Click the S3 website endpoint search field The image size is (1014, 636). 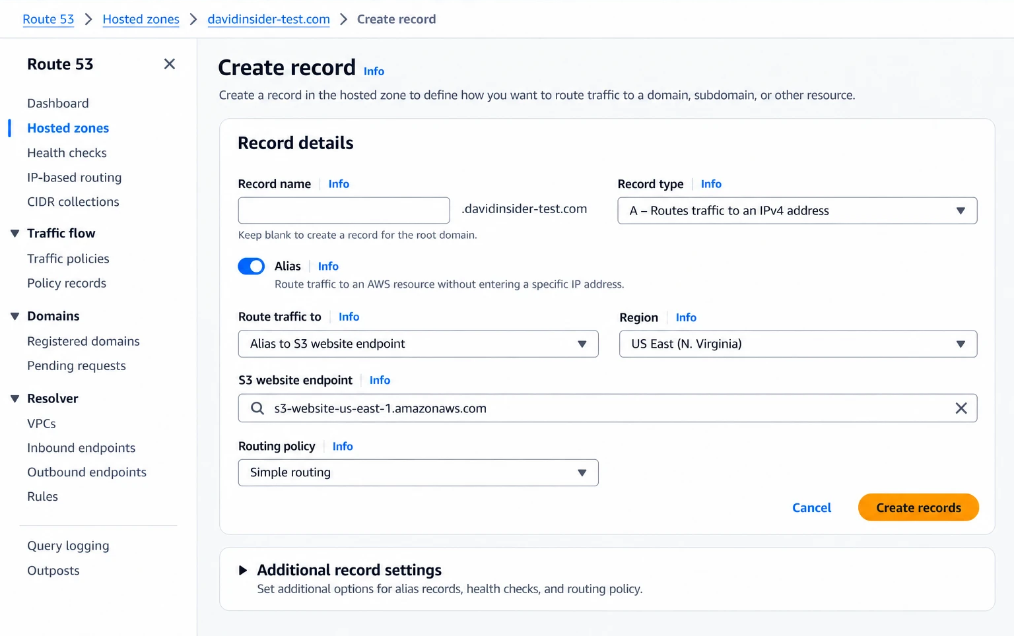coord(607,408)
